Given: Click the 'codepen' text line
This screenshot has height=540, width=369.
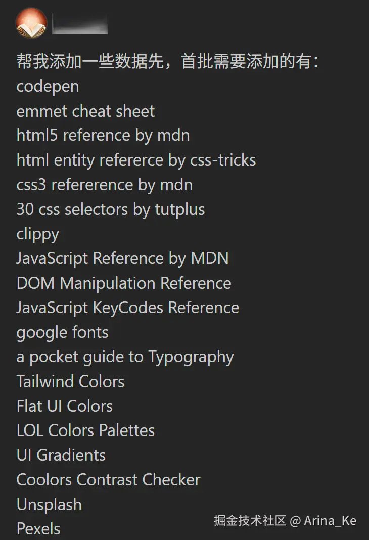Looking at the screenshot, I should (x=48, y=86).
